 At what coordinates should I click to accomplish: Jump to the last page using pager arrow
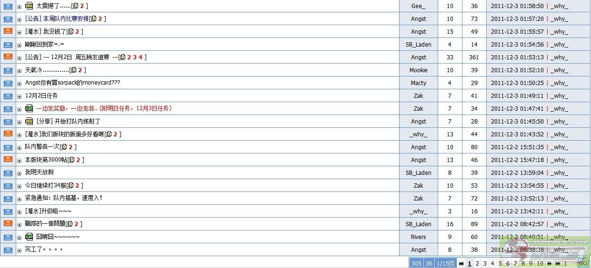pos(557,263)
